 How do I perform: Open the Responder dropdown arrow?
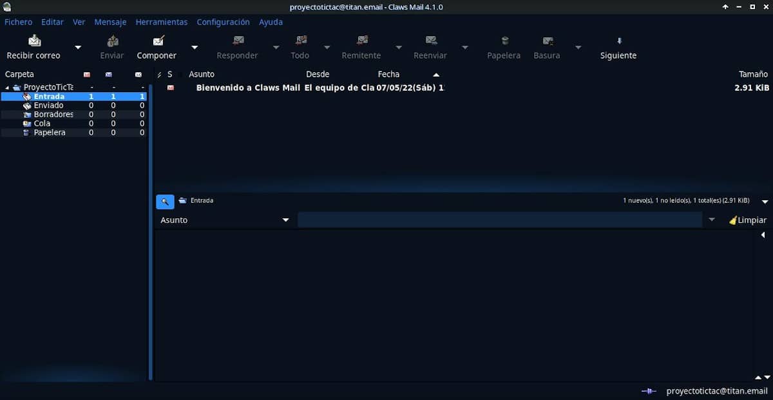(276, 47)
